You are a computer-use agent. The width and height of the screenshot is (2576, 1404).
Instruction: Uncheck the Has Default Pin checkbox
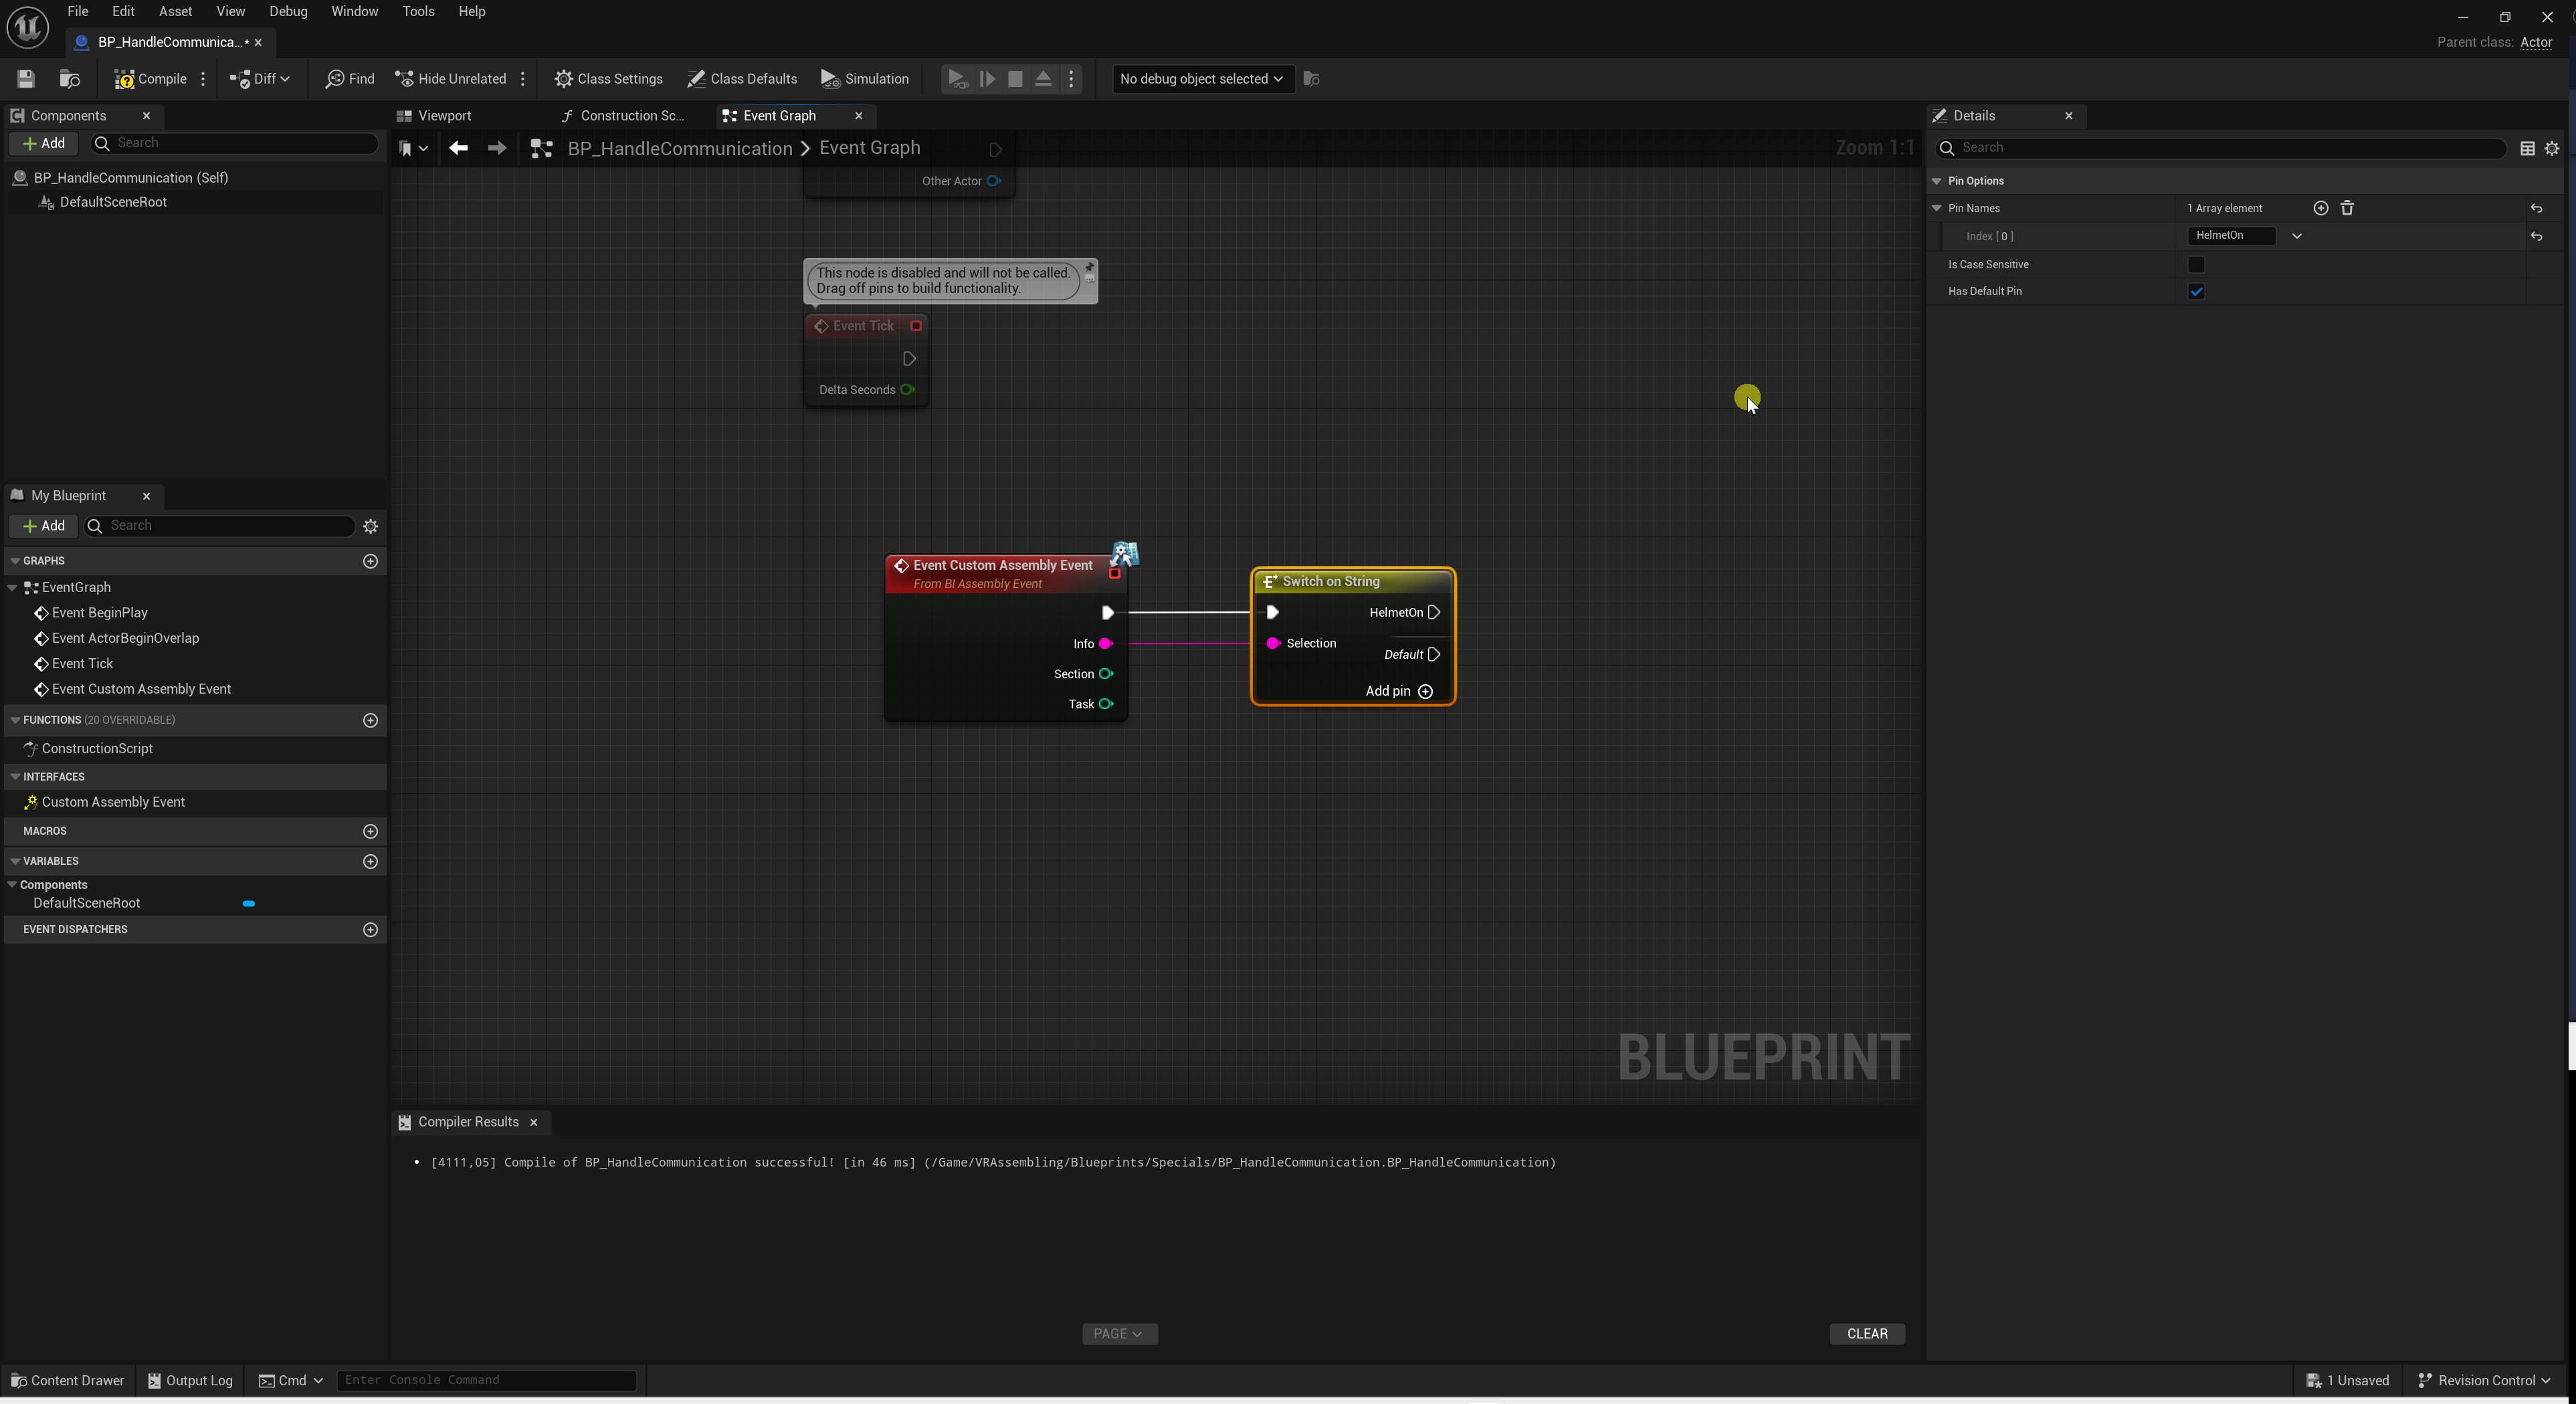[x=2196, y=291]
